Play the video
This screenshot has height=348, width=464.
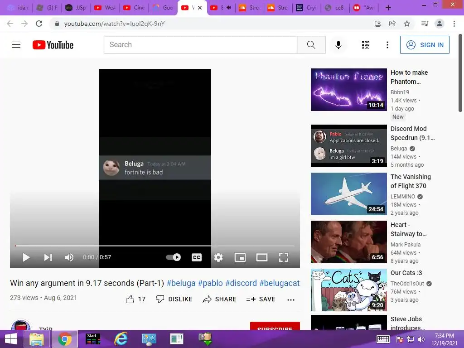point(26,257)
